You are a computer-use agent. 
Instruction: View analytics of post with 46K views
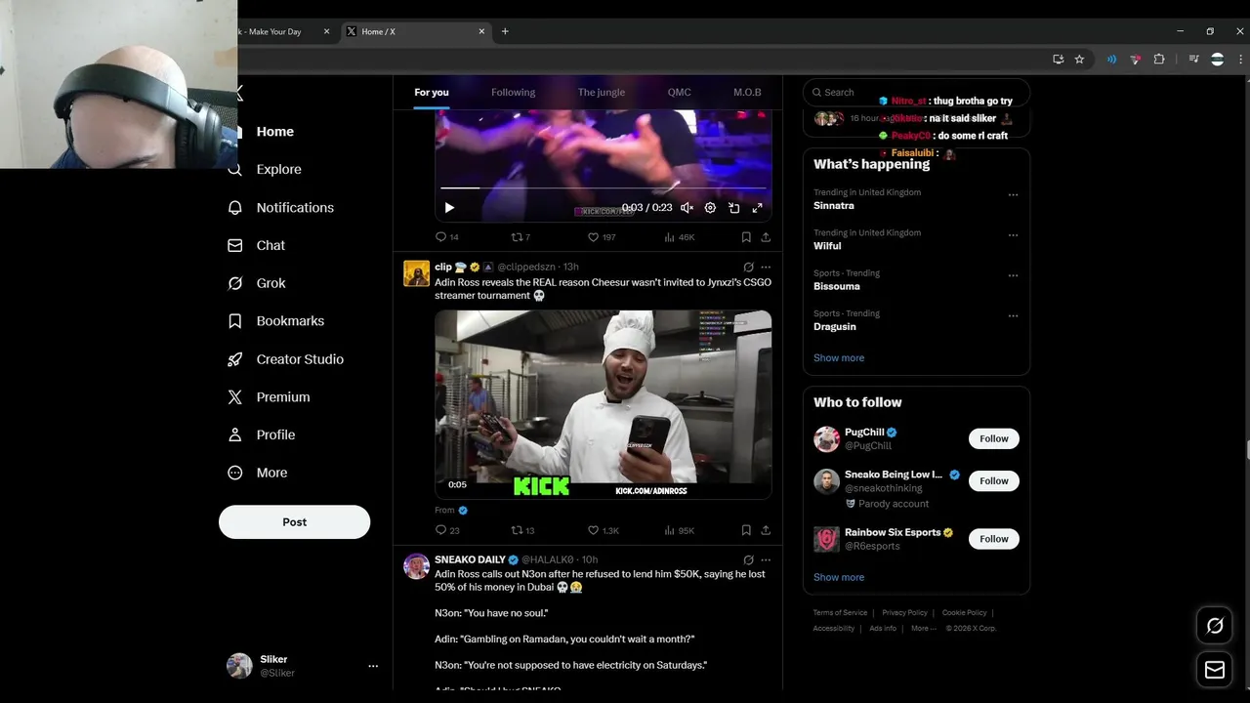click(x=679, y=237)
